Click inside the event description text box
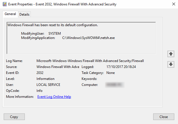178x124 pixels. [x=81, y=38]
